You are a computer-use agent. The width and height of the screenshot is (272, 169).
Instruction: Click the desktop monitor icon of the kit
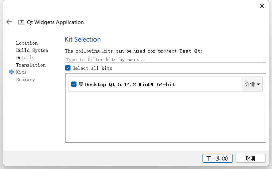coord(81,84)
